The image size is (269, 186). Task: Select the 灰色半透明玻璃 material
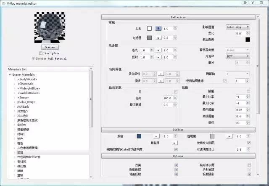pyautogui.click(x=27, y=148)
